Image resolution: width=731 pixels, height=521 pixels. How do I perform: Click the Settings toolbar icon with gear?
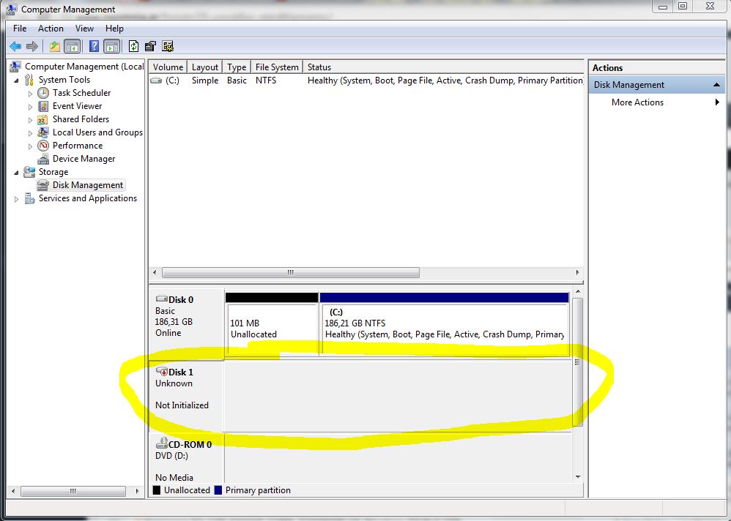point(168,46)
